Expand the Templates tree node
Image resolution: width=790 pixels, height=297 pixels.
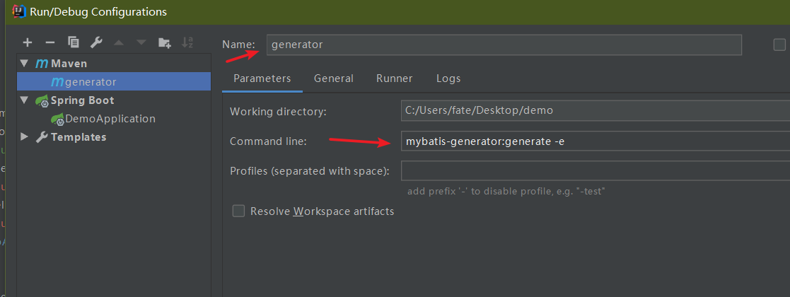click(x=24, y=137)
